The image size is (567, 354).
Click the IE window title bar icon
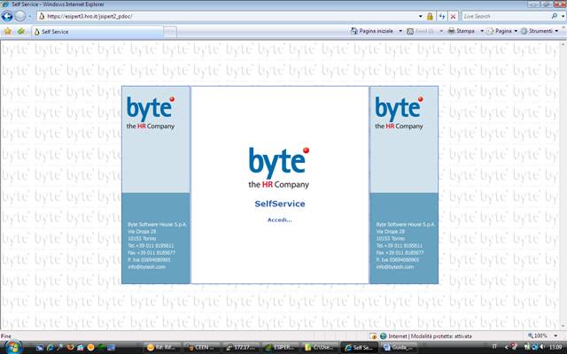coord(5,4)
